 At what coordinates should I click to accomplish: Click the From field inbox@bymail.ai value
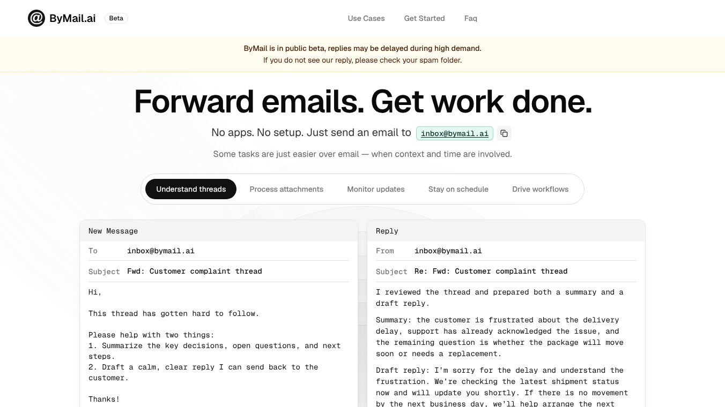[x=448, y=251]
